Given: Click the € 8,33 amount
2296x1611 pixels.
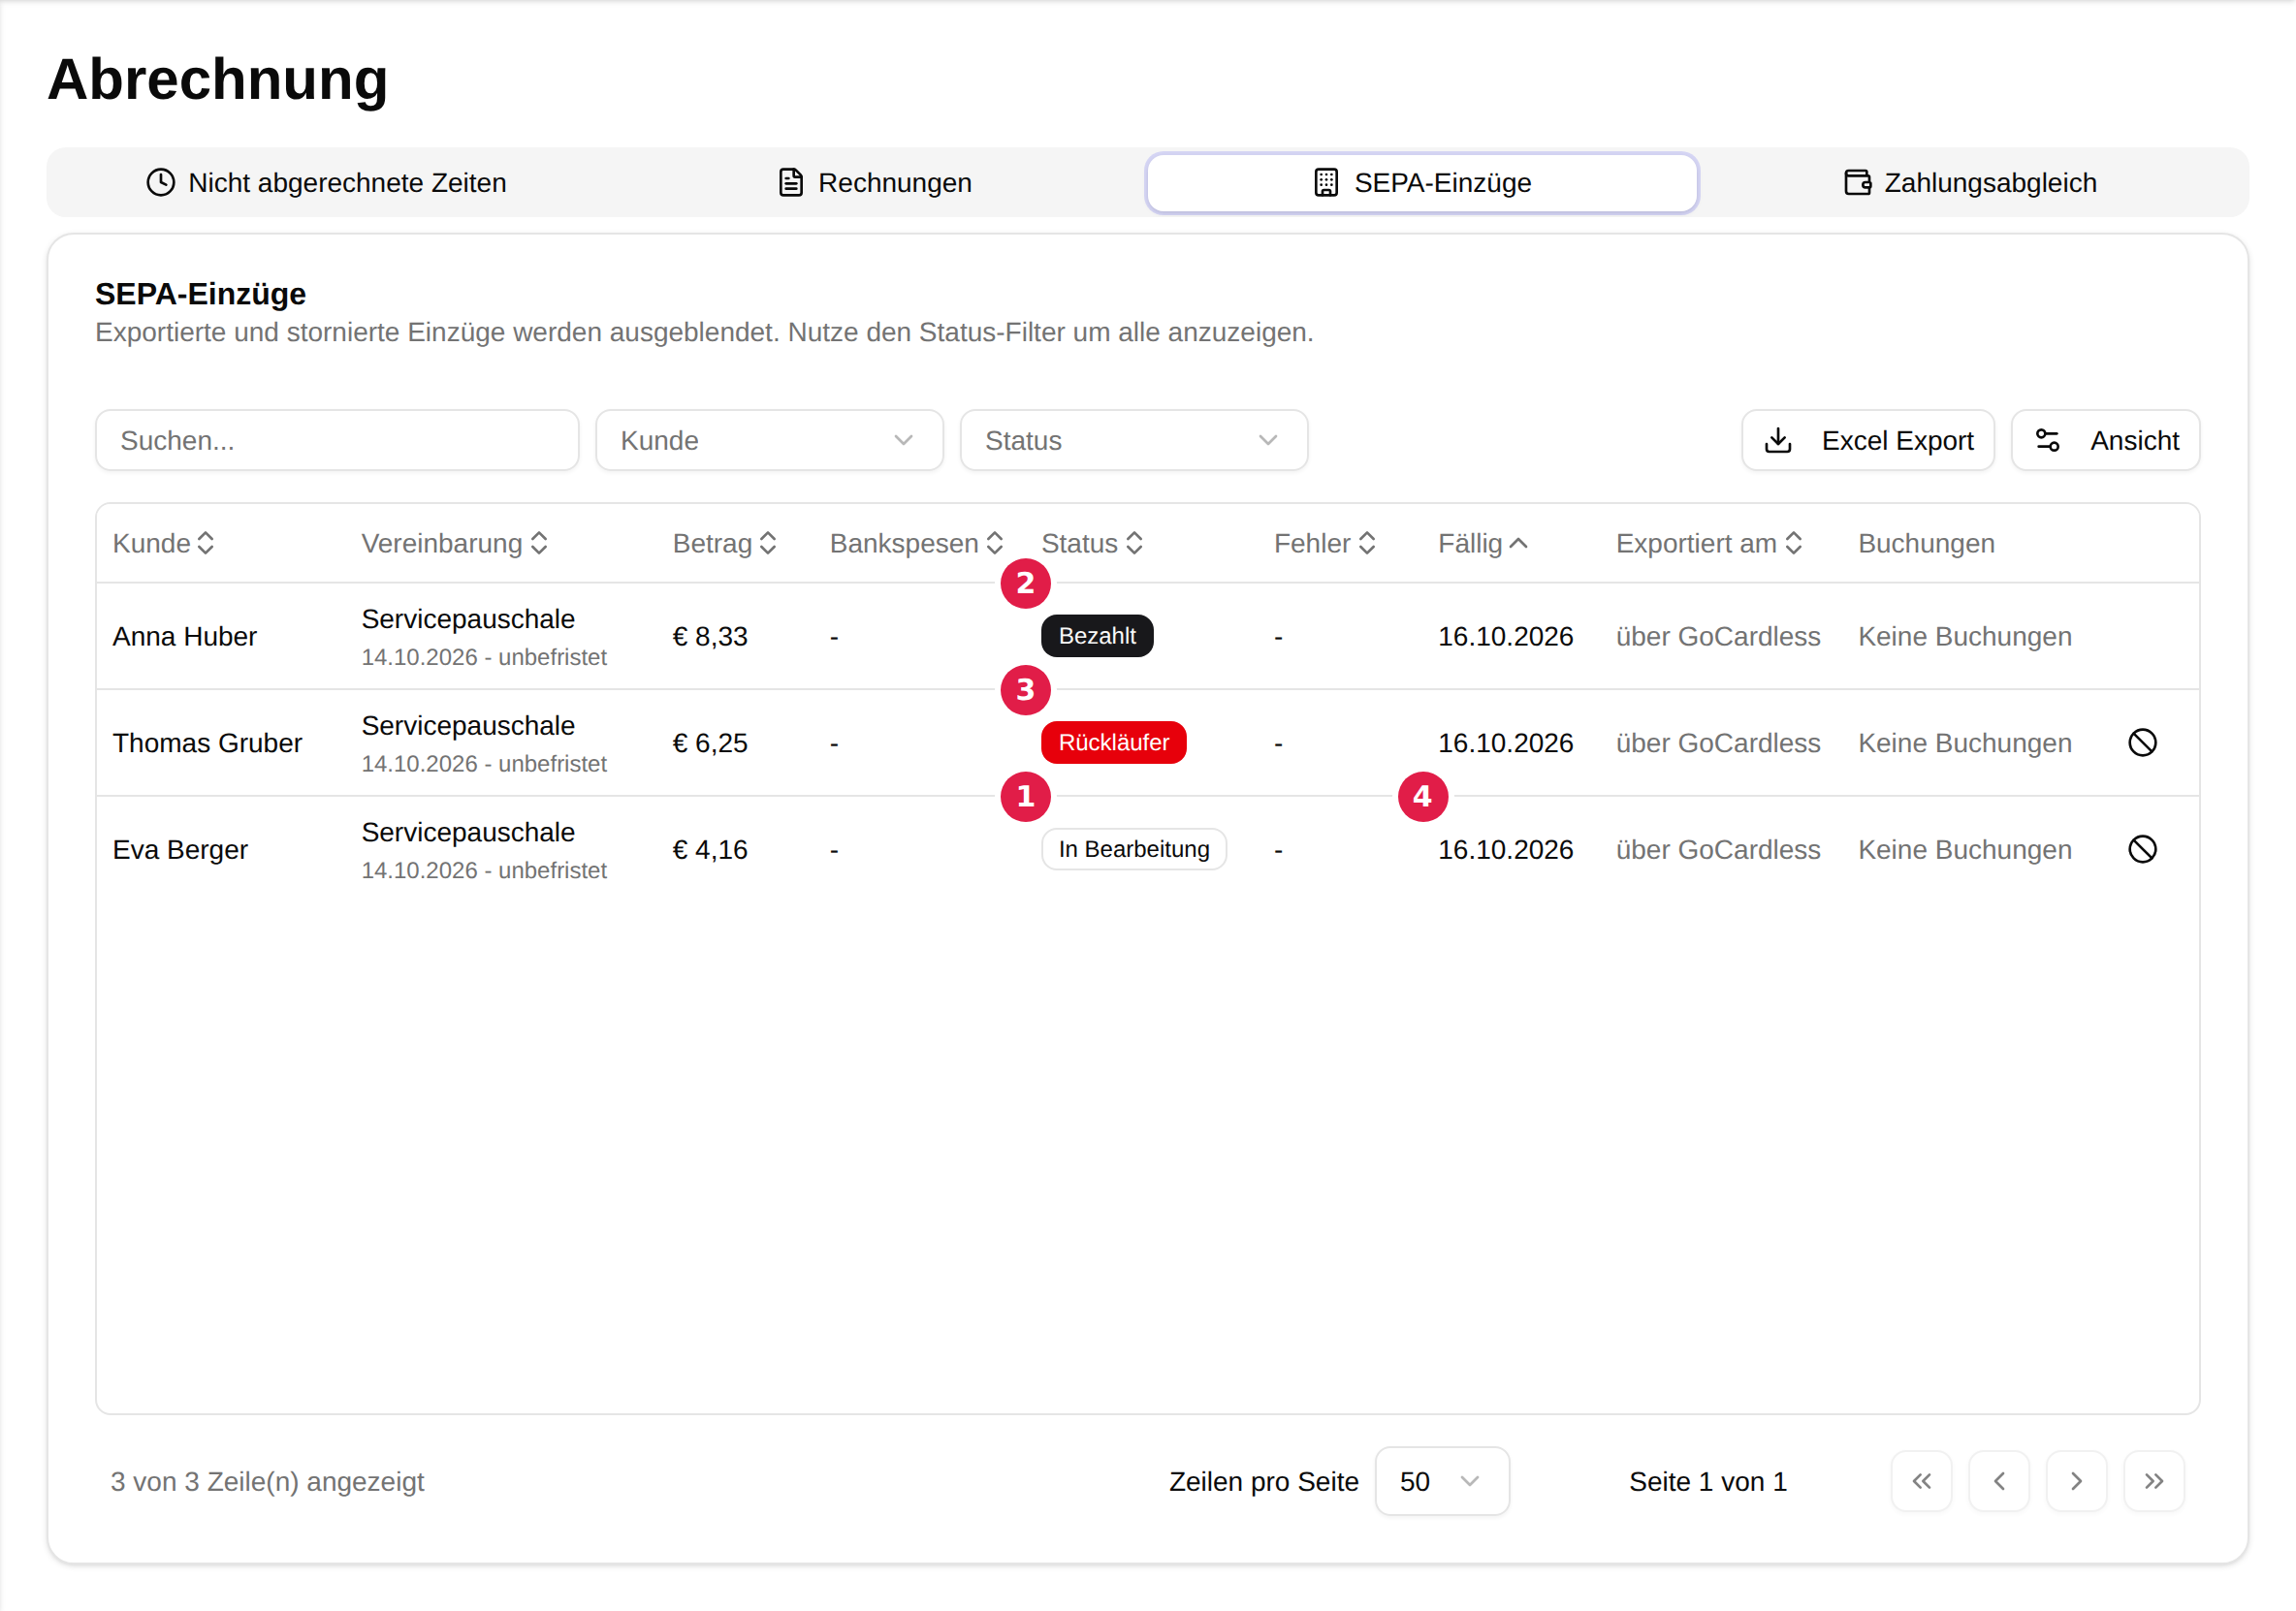Looking at the screenshot, I should pos(710,636).
